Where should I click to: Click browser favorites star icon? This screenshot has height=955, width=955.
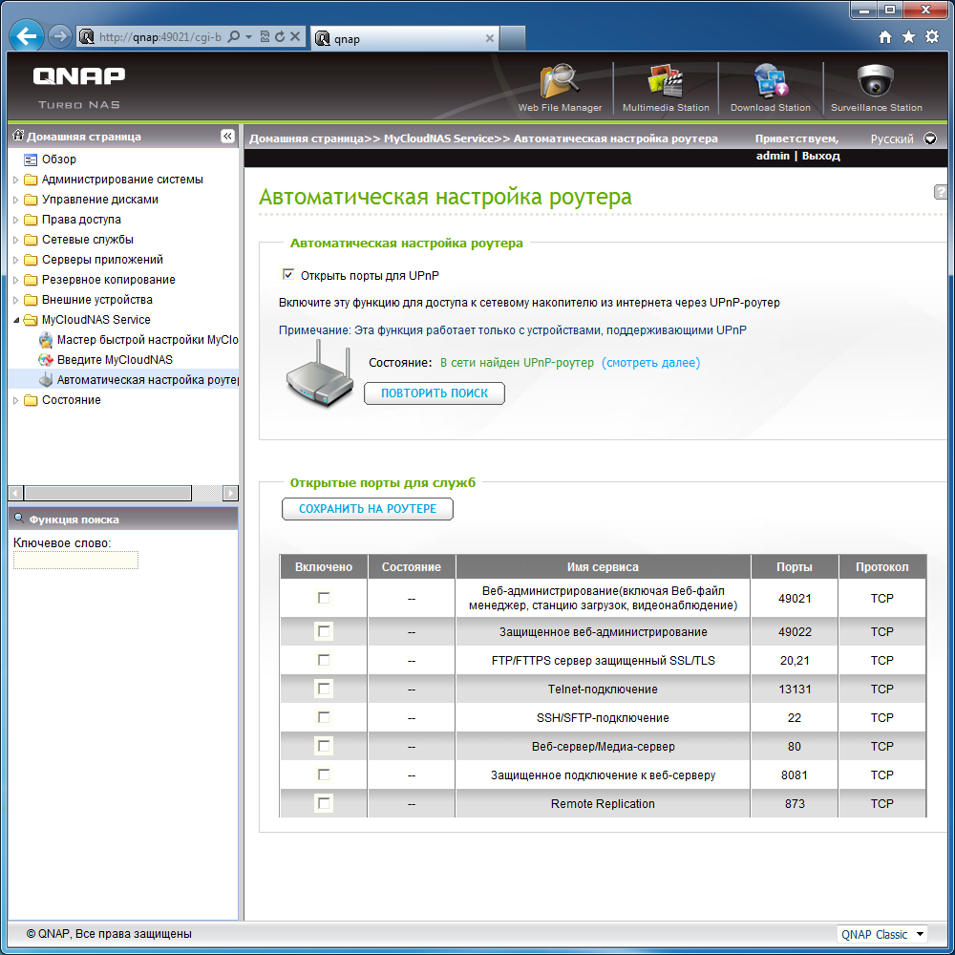pos(908,37)
